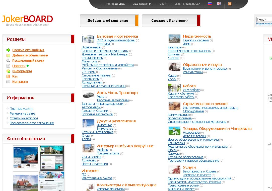Click orange RSS icon in sidebar
The height and width of the screenshot is (191, 272).
(x=8, y=76)
